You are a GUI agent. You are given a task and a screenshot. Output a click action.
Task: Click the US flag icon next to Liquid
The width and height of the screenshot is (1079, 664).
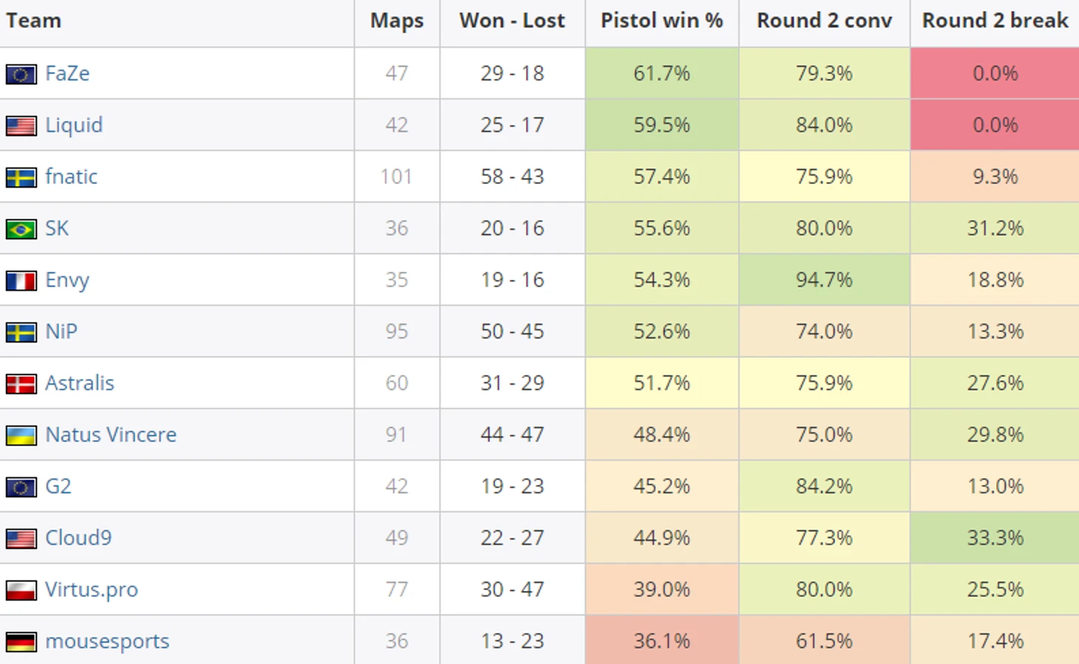(x=21, y=126)
